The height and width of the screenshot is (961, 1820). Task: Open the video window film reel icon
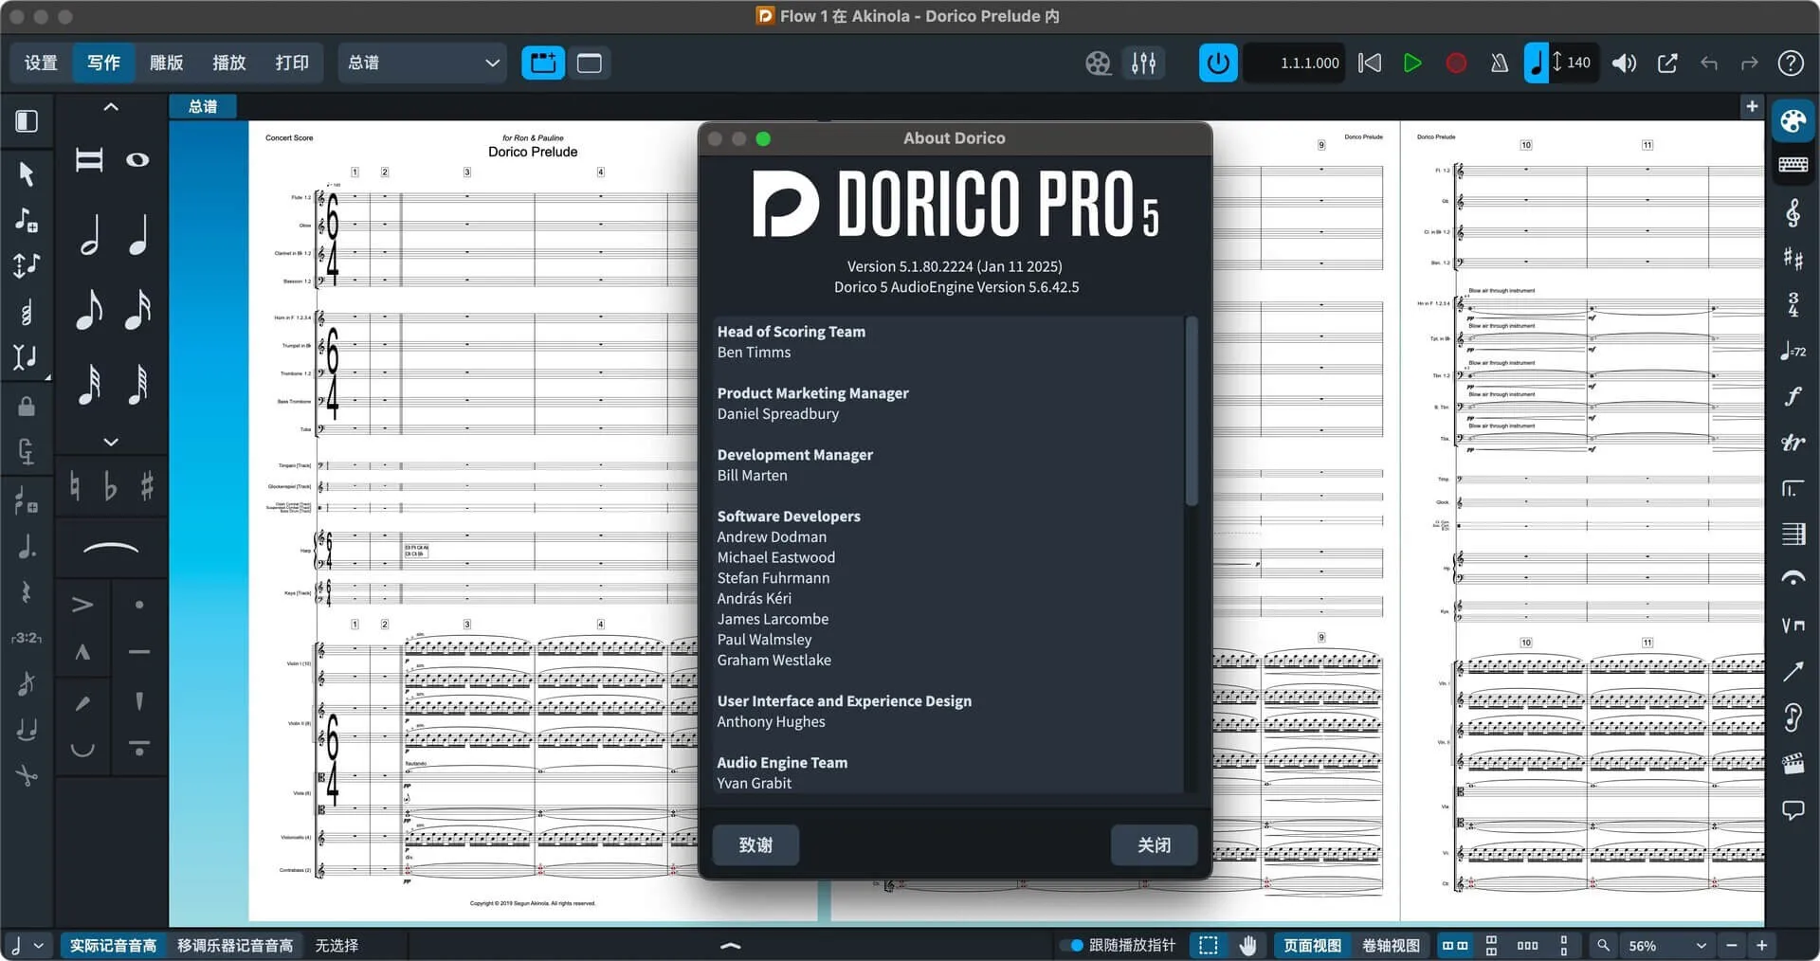pyautogui.click(x=1098, y=63)
